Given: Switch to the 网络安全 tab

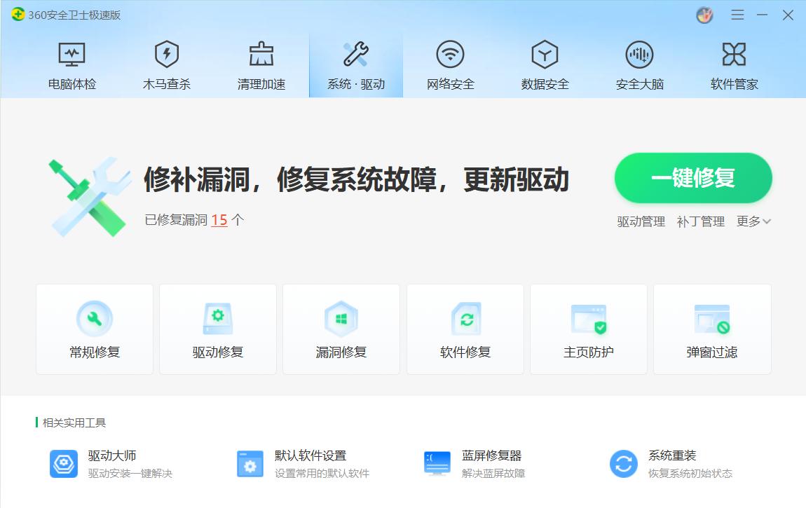Looking at the screenshot, I should click(450, 63).
